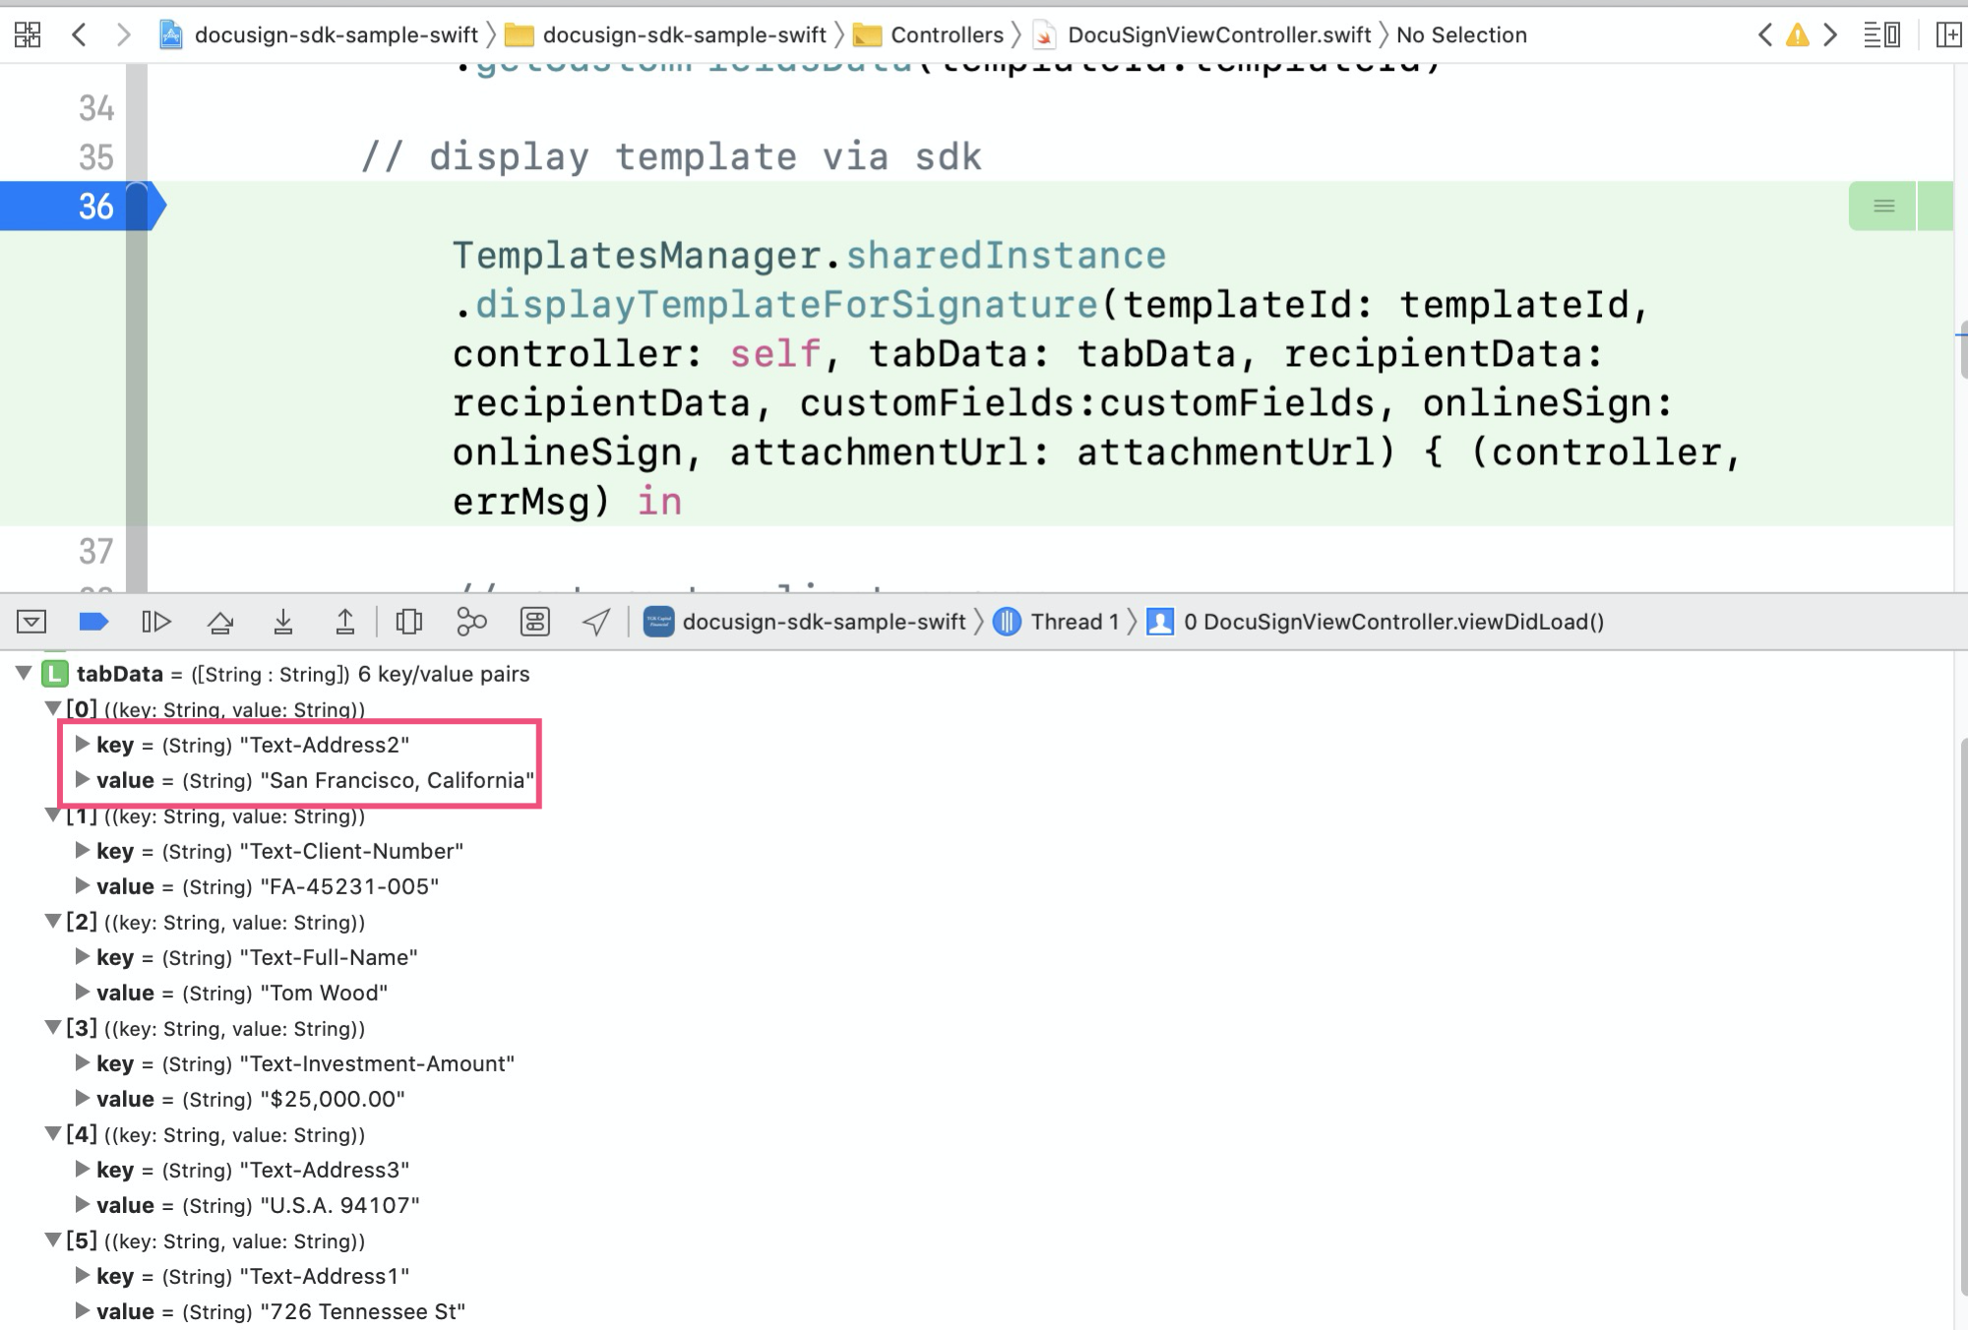Select docusign-sdk-sample-swift process in debug bar

point(805,622)
